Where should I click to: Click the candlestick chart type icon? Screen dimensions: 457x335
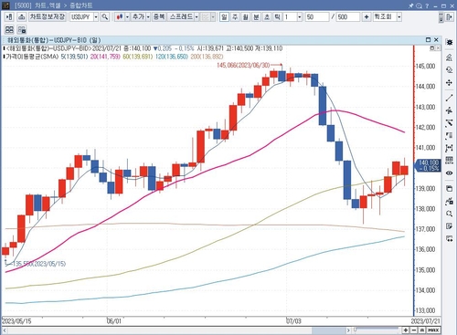[x=120, y=16]
